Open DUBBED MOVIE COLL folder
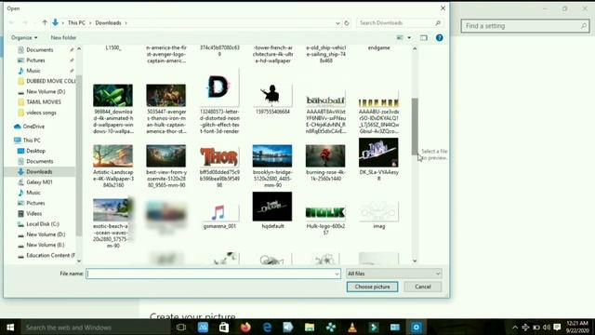This screenshot has width=595, height=335. [46, 81]
